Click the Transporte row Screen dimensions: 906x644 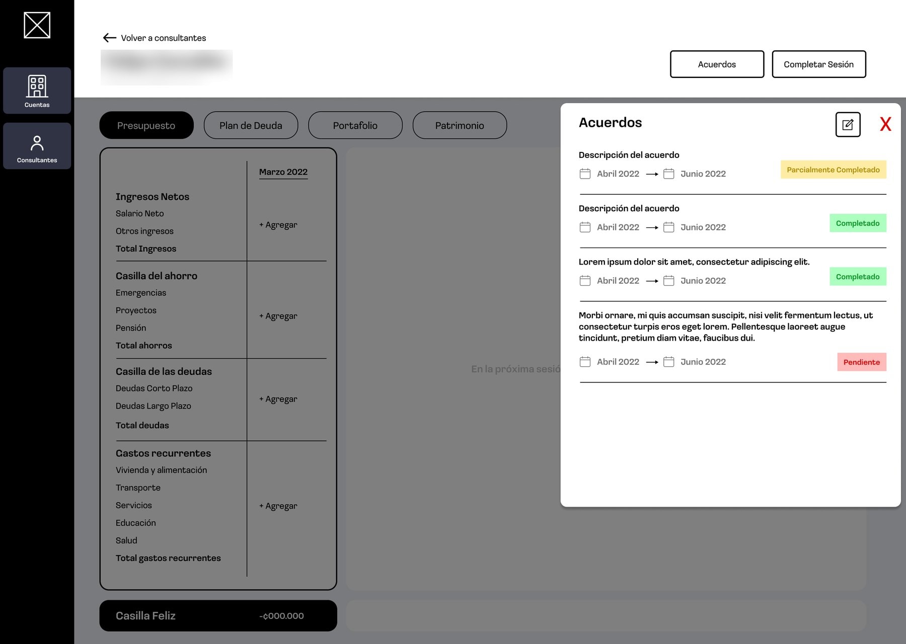tap(138, 488)
